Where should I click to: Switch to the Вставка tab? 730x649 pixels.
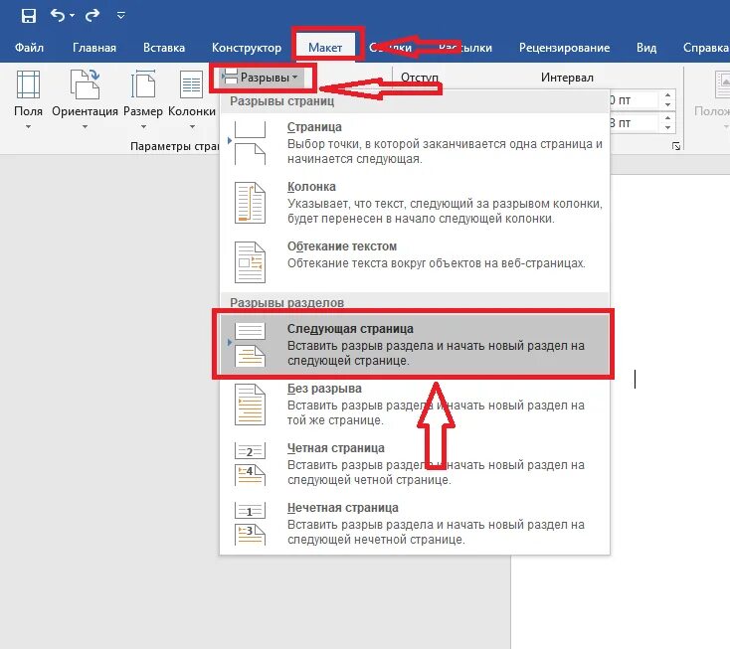[x=164, y=48]
